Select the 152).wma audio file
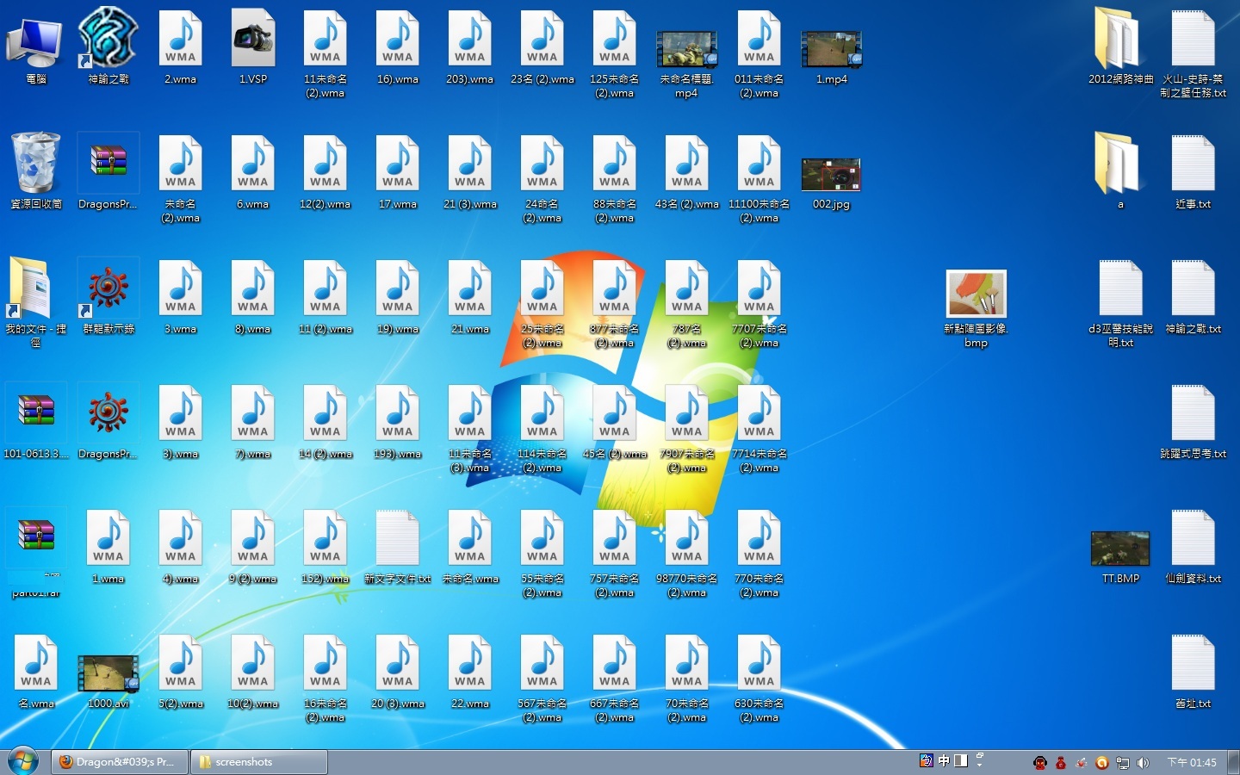1240x775 pixels. [x=325, y=547]
